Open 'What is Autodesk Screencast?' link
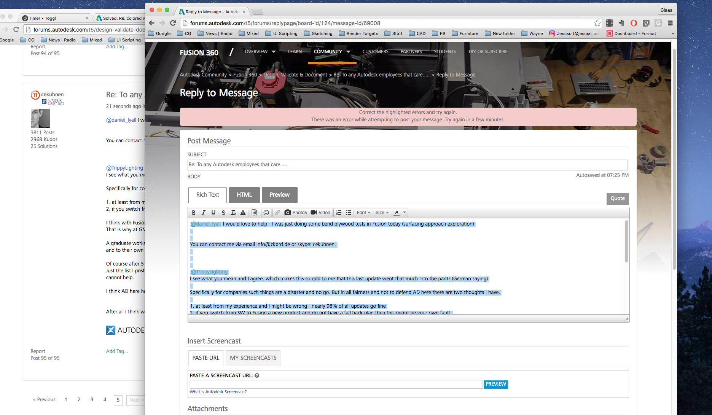712x415 pixels. click(218, 392)
